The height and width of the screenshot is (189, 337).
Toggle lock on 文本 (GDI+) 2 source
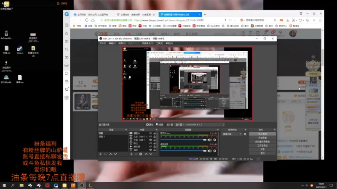tap(155, 136)
